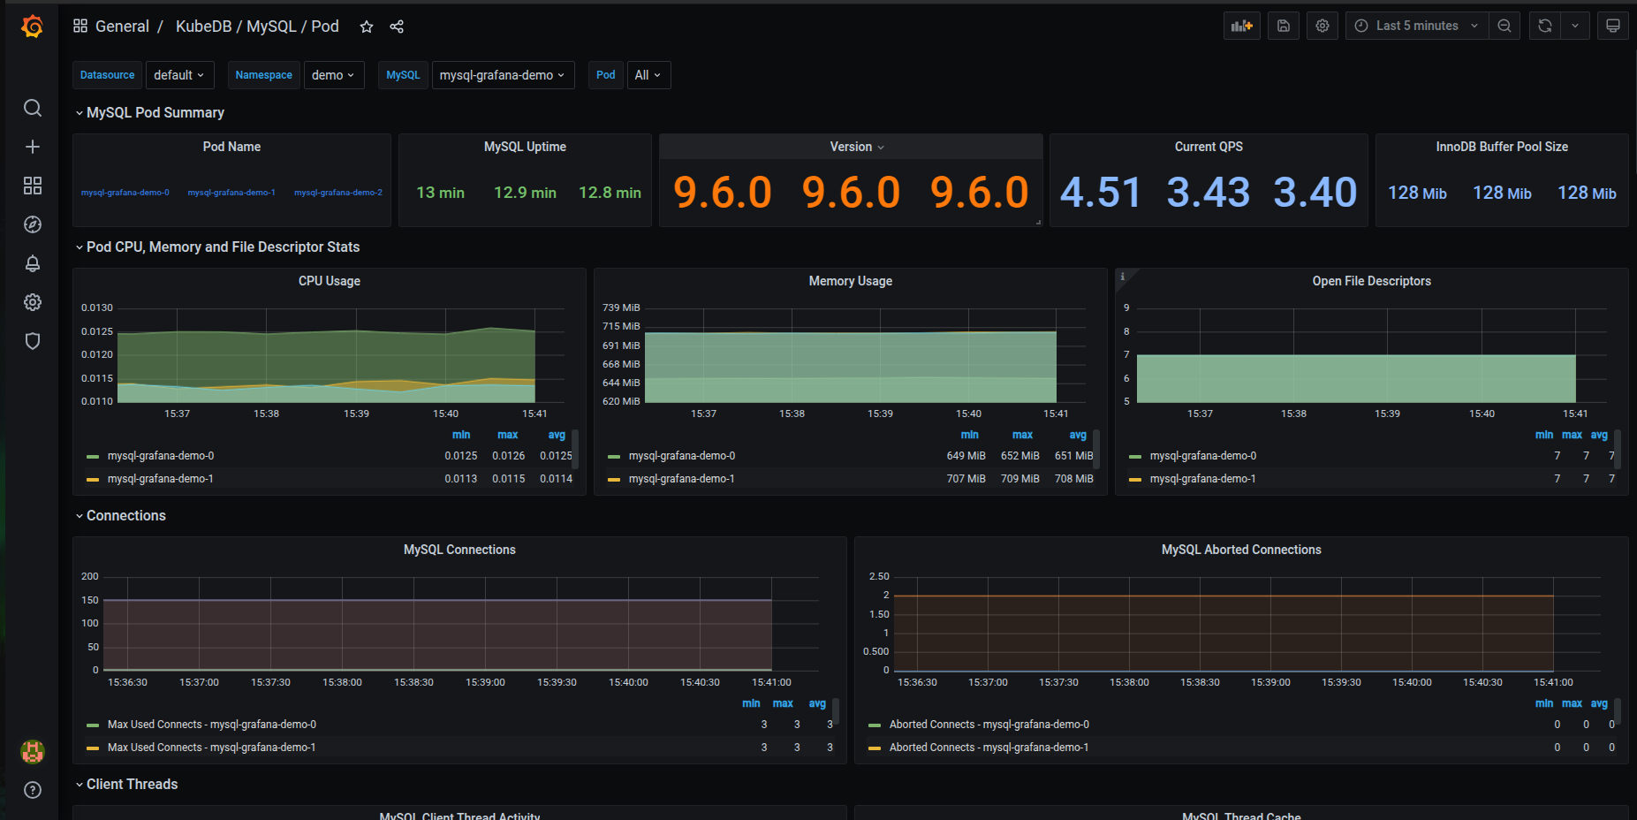Toggle mysql-grafana-demo-0 in Open File Descriptors legend
1637x820 pixels.
click(x=1203, y=456)
